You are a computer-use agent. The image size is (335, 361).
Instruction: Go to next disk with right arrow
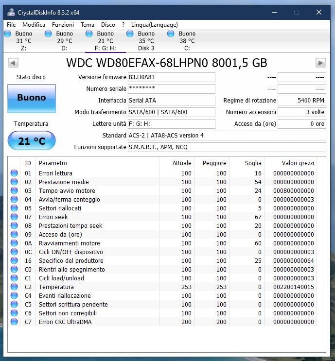click(x=320, y=63)
